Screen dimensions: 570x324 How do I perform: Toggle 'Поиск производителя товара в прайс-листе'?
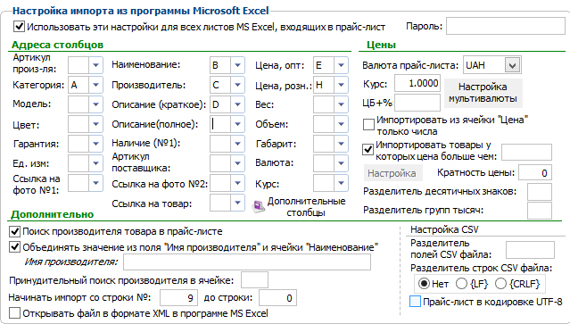14,231
